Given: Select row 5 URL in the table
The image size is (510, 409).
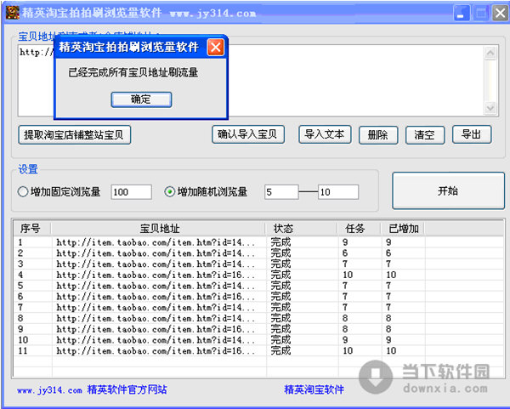Looking at the screenshot, I should (156, 286).
